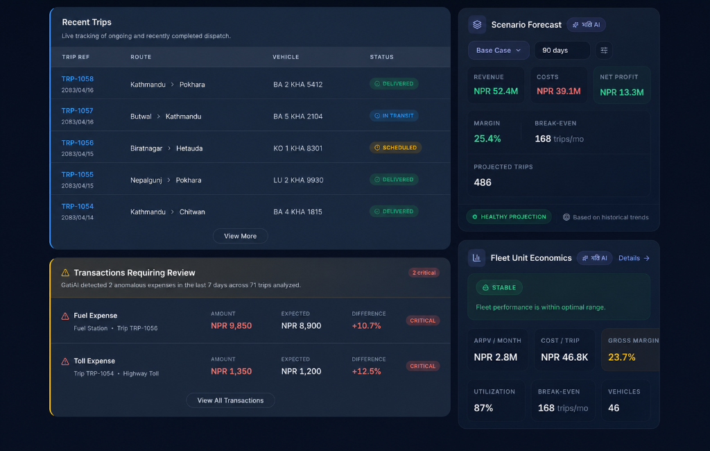Viewport: 710px width, 451px height.
Task: Click the route arrow between Butwal and Kathmandu
Action: click(x=159, y=117)
